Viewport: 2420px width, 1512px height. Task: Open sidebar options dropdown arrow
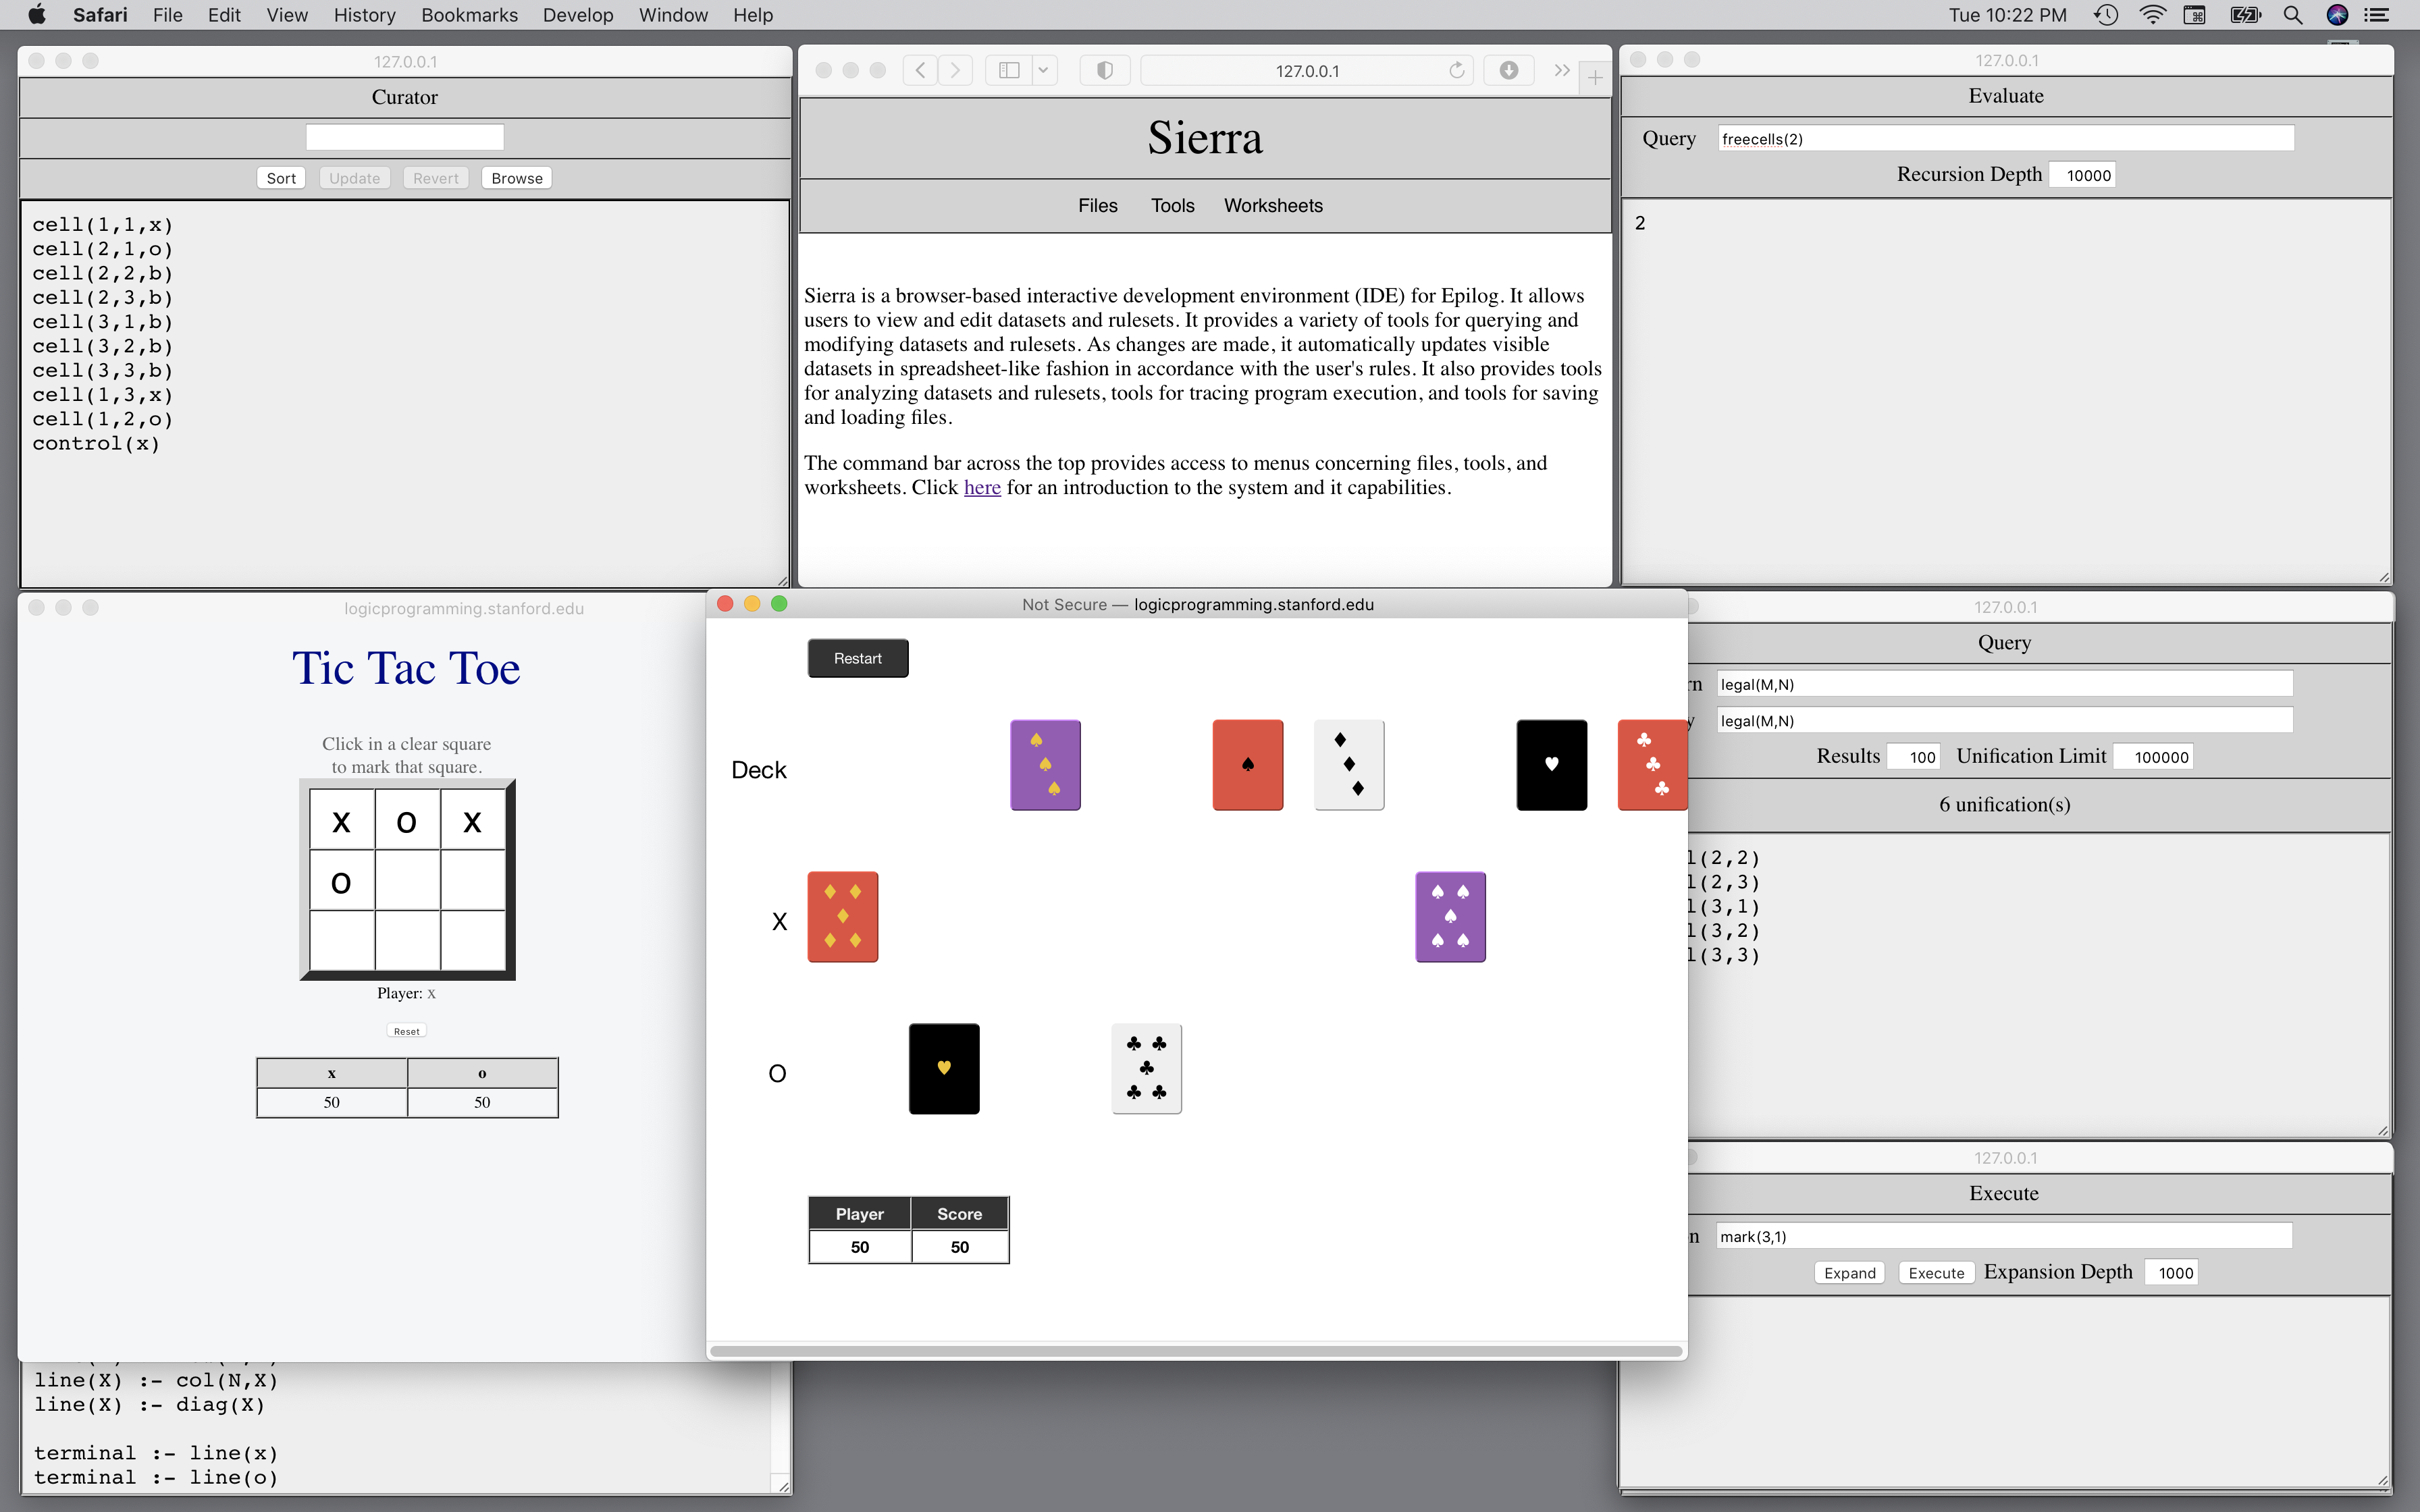(x=1043, y=70)
